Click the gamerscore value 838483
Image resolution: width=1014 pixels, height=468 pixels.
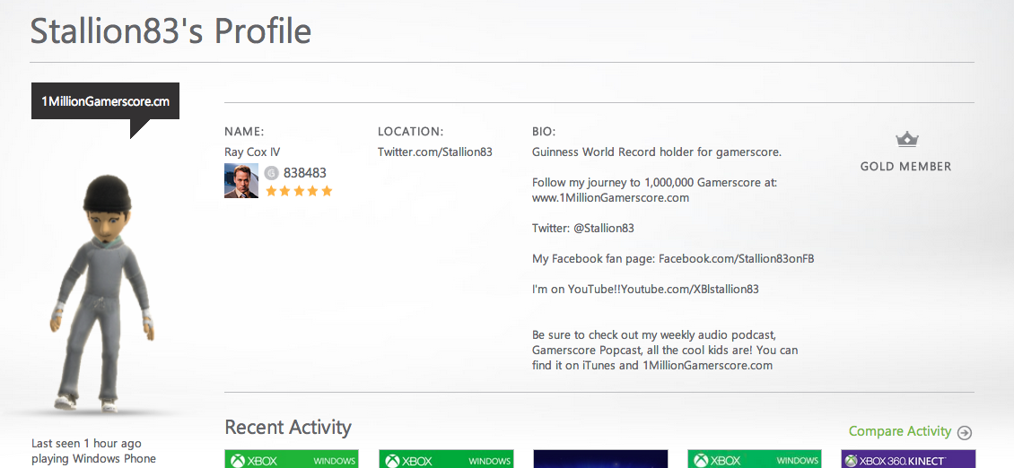point(304,173)
